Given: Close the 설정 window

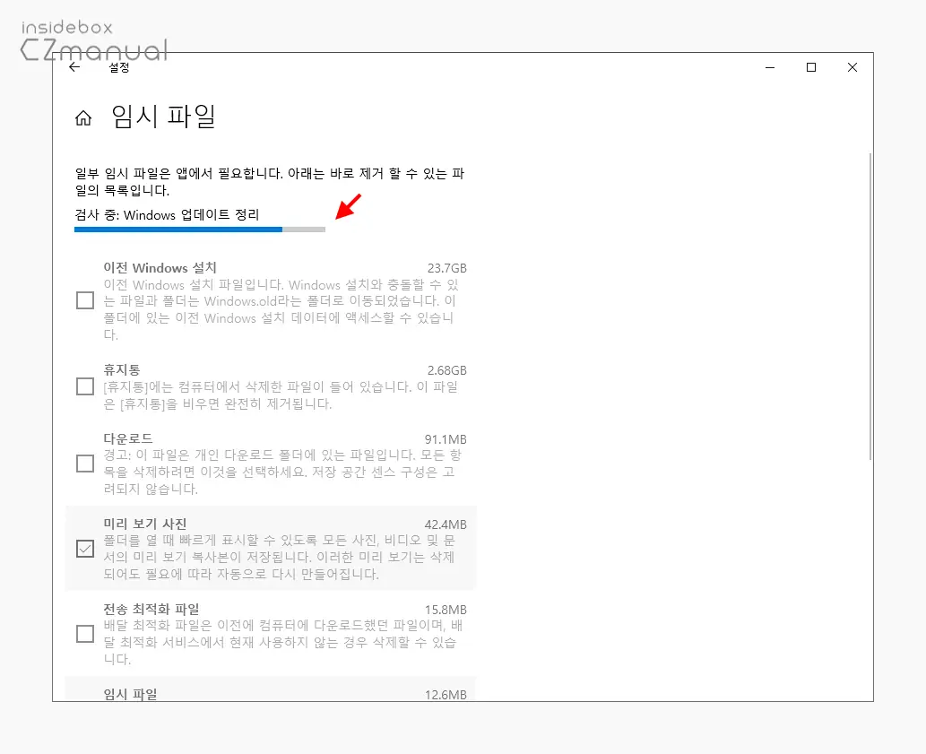Looking at the screenshot, I should point(852,67).
